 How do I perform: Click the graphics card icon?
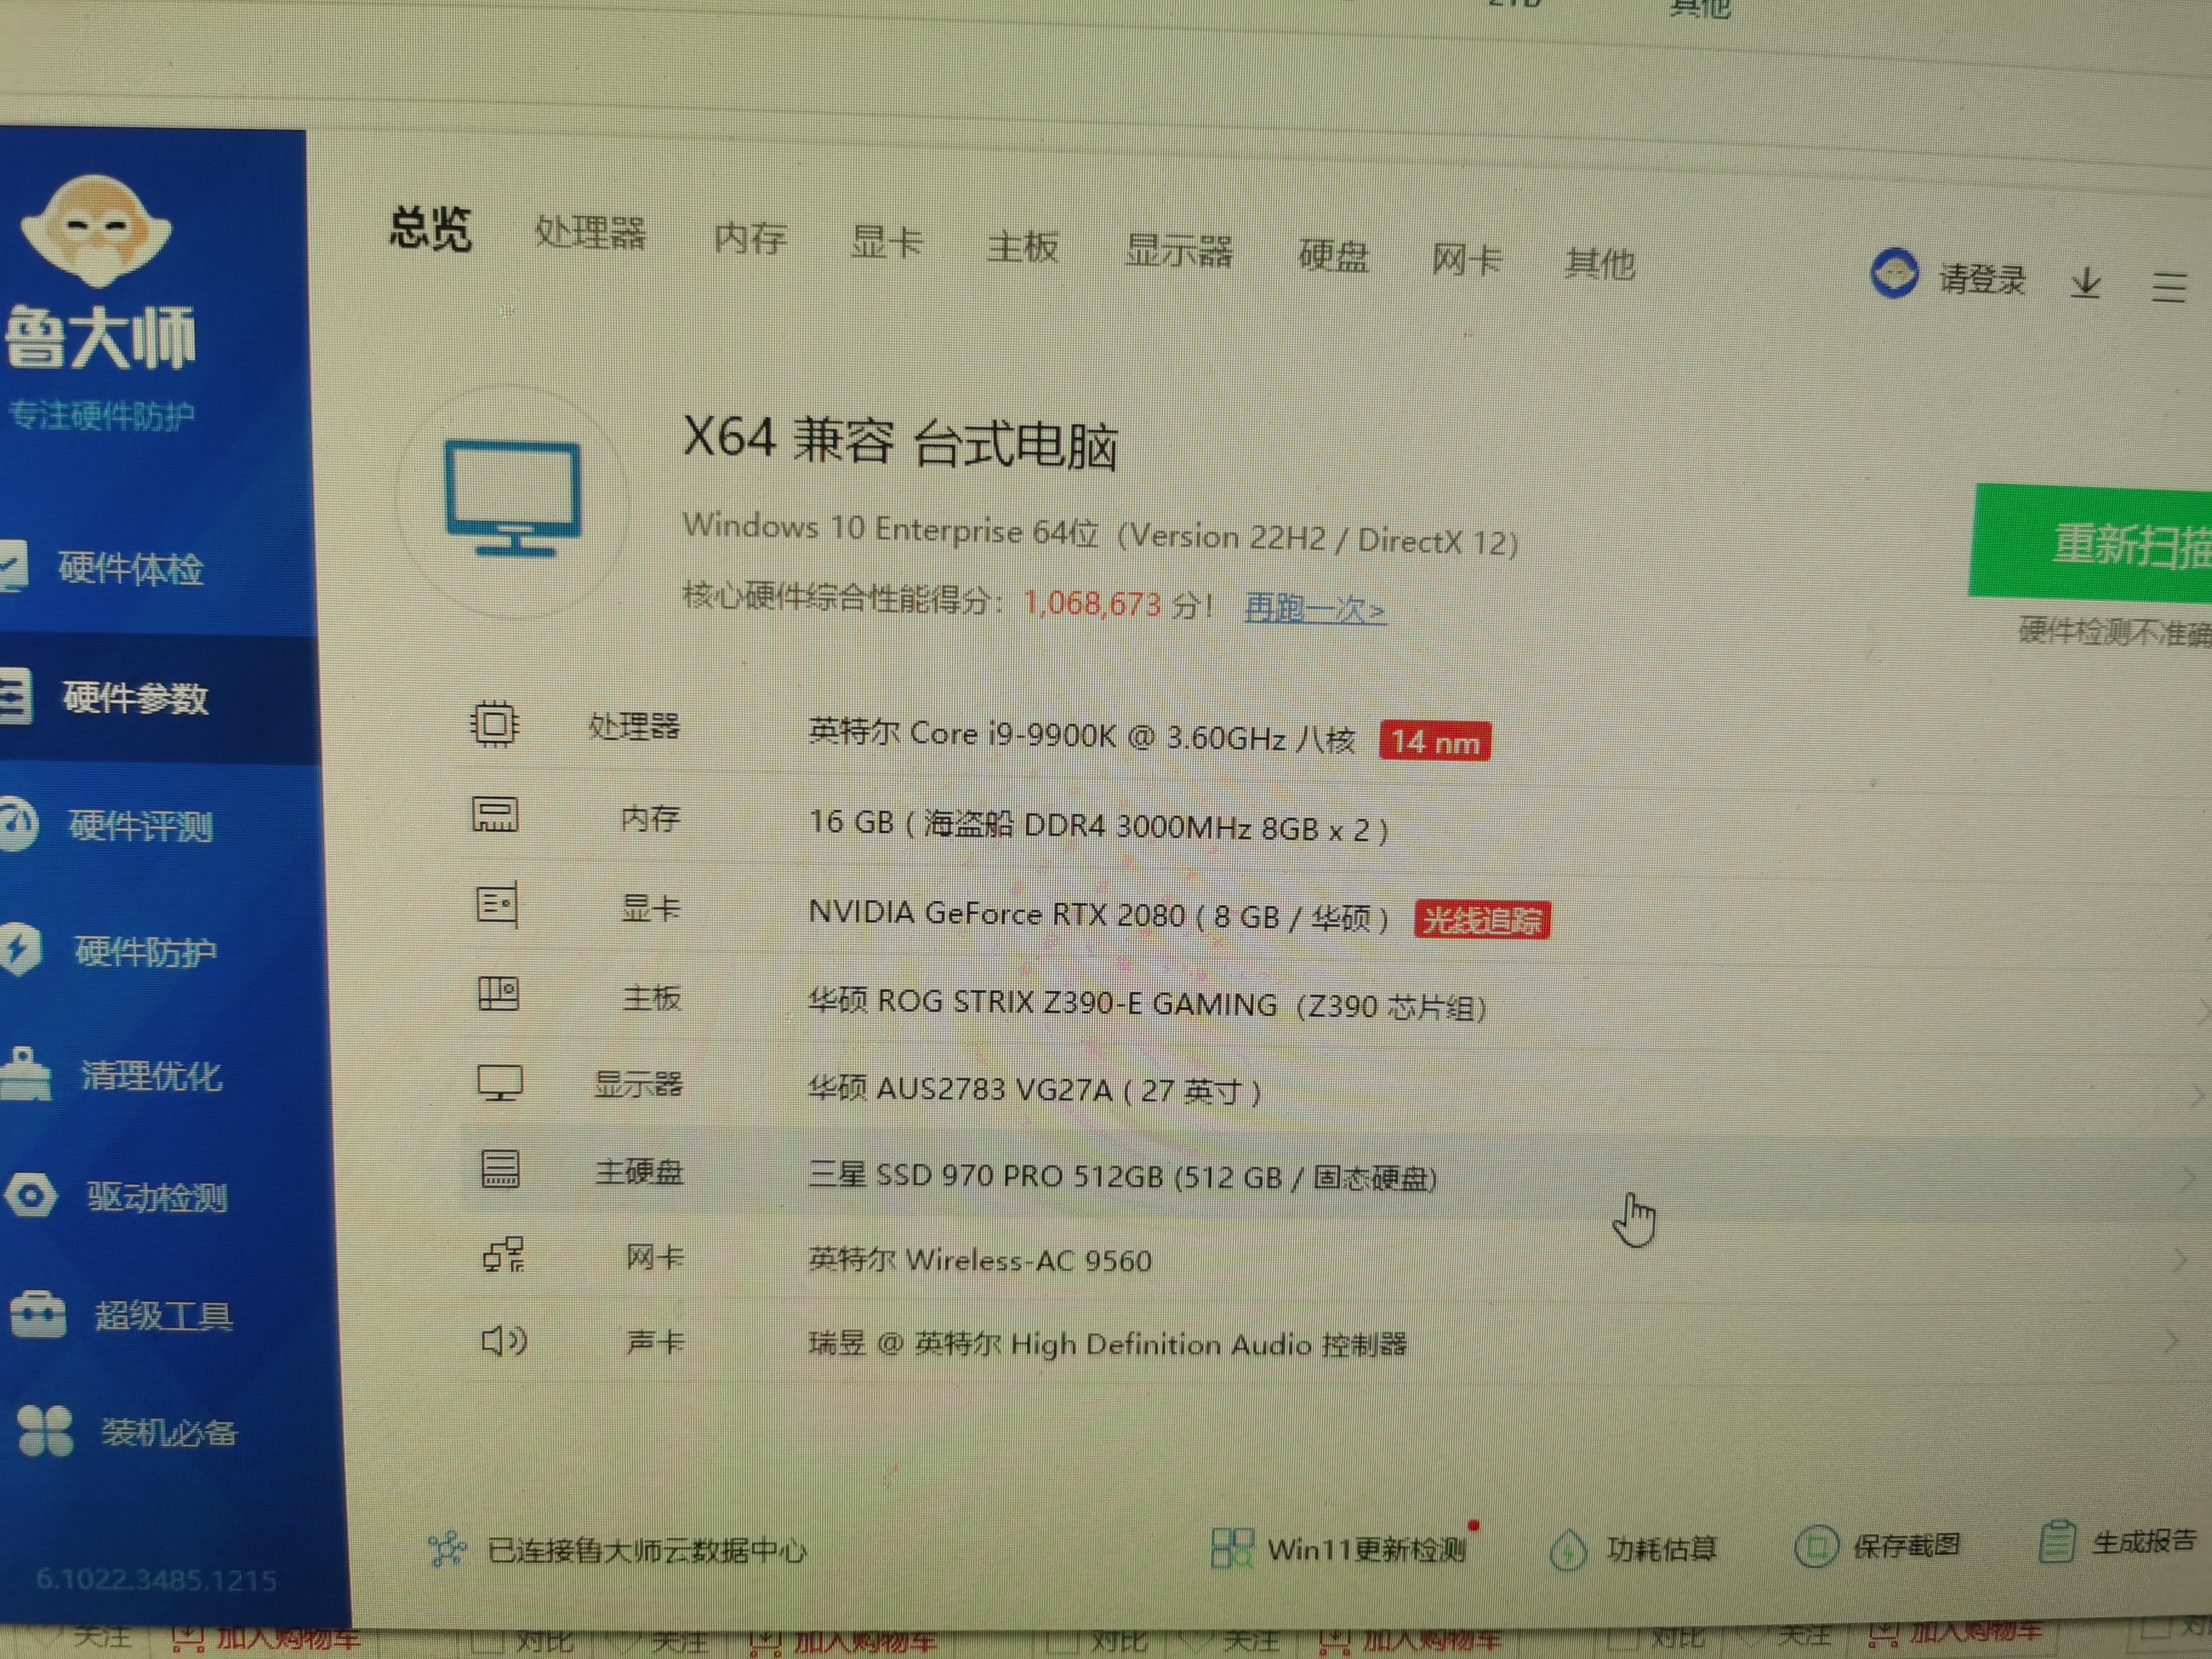[497, 904]
